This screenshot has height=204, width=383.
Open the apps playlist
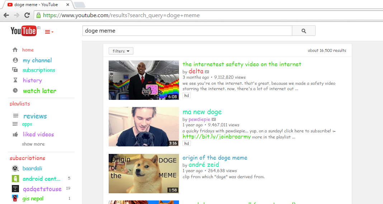click(x=27, y=124)
